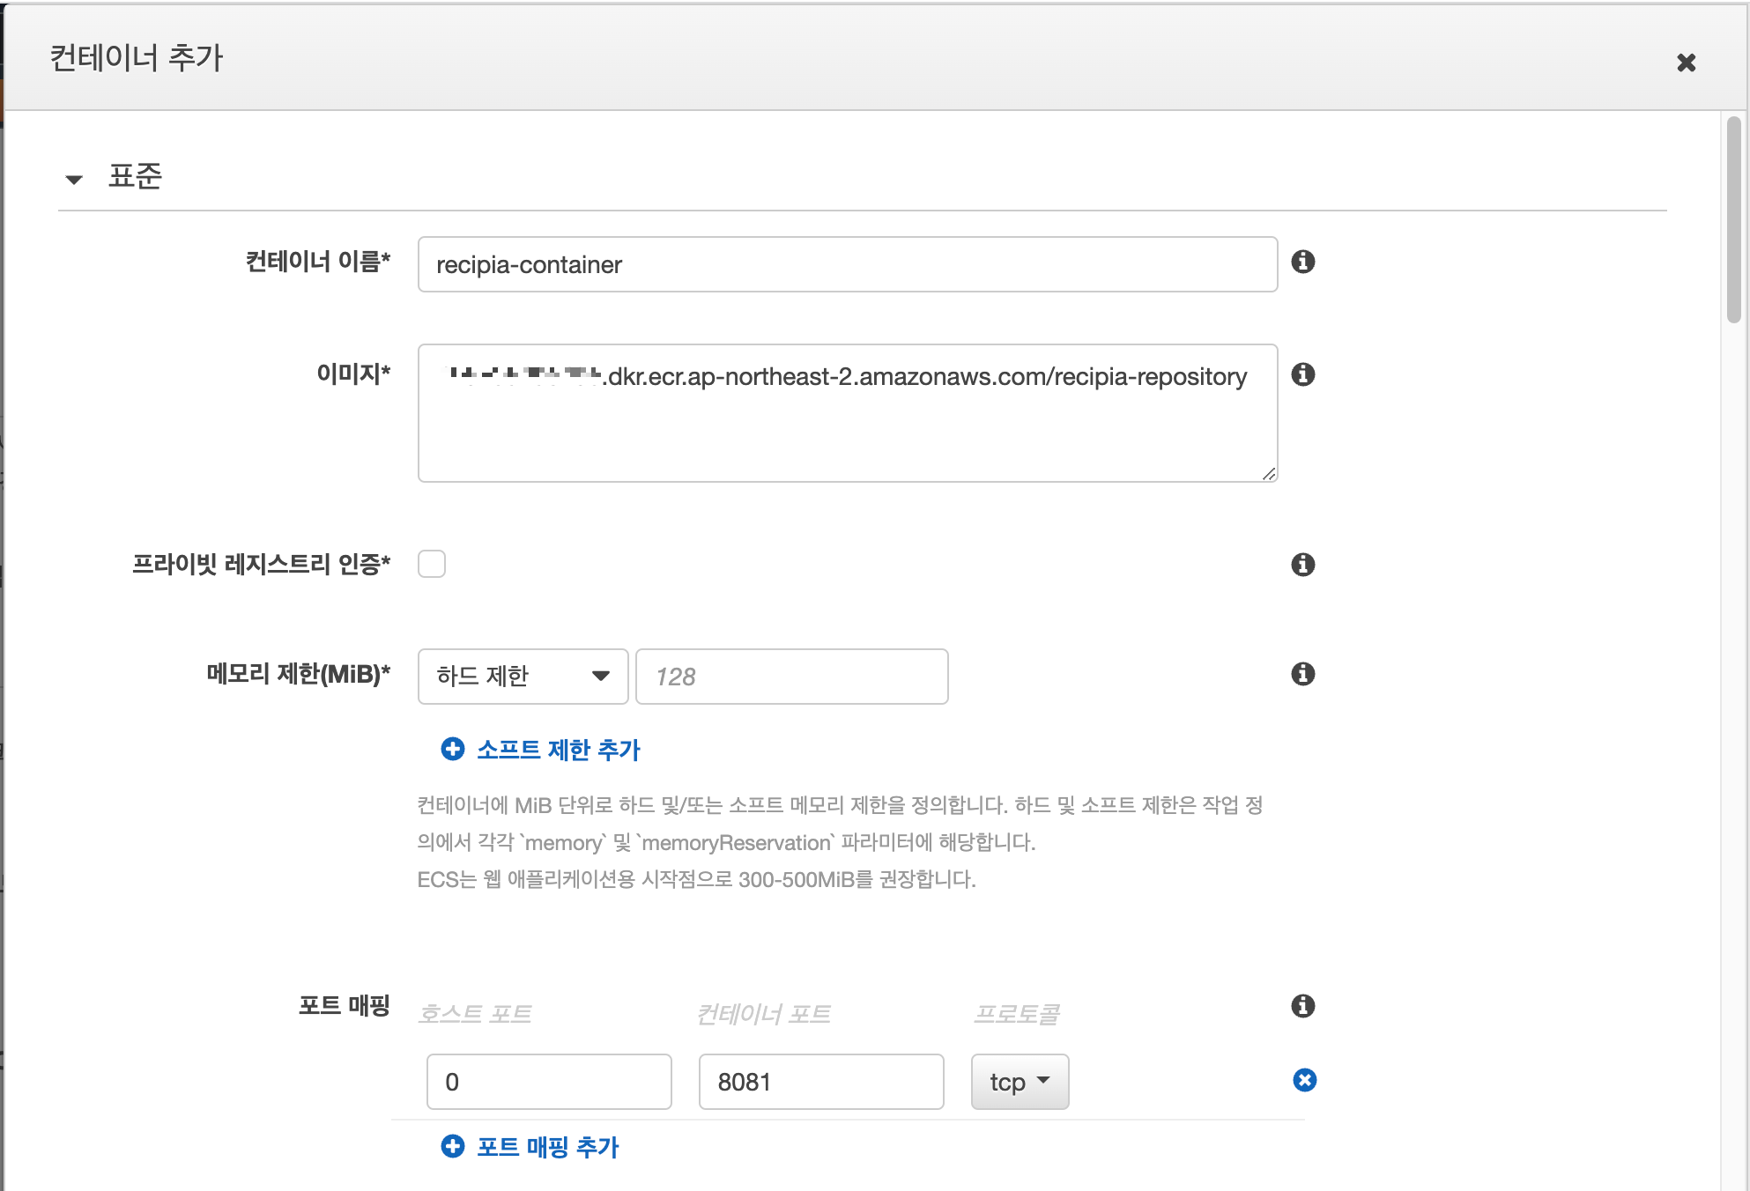Click info icon for port mapping
This screenshot has height=1191, width=1750.
pyautogui.click(x=1302, y=1006)
